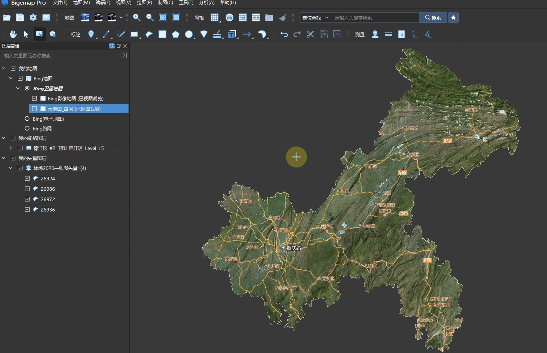The height and width of the screenshot is (353, 547).
Task: Expand the 锦江区 raster layer entry
Action: click(x=11, y=148)
